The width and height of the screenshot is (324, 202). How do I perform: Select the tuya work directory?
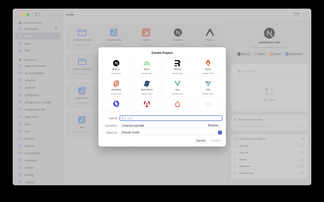(38, 44)
